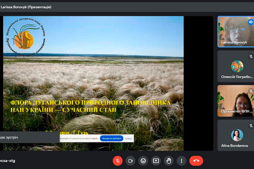
Task: Select Larissa Borovyk's video tile
Action: [x=236, y=32]
